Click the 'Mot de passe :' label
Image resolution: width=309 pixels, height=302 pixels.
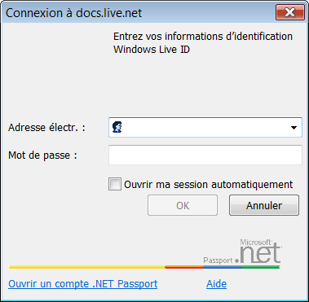(42, 155)
